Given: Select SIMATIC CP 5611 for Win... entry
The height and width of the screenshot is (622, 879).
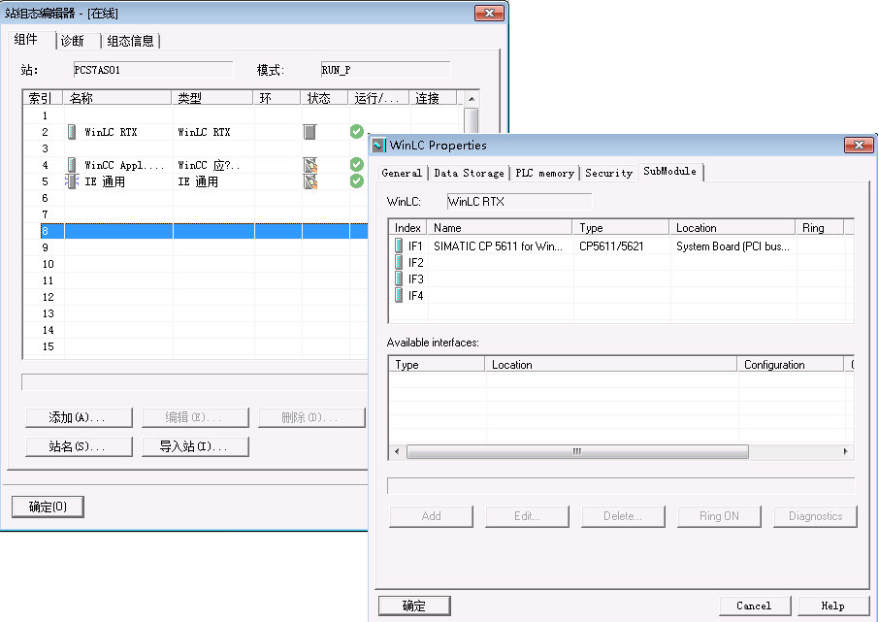Looking at the screenshot, I should (498, 246).
